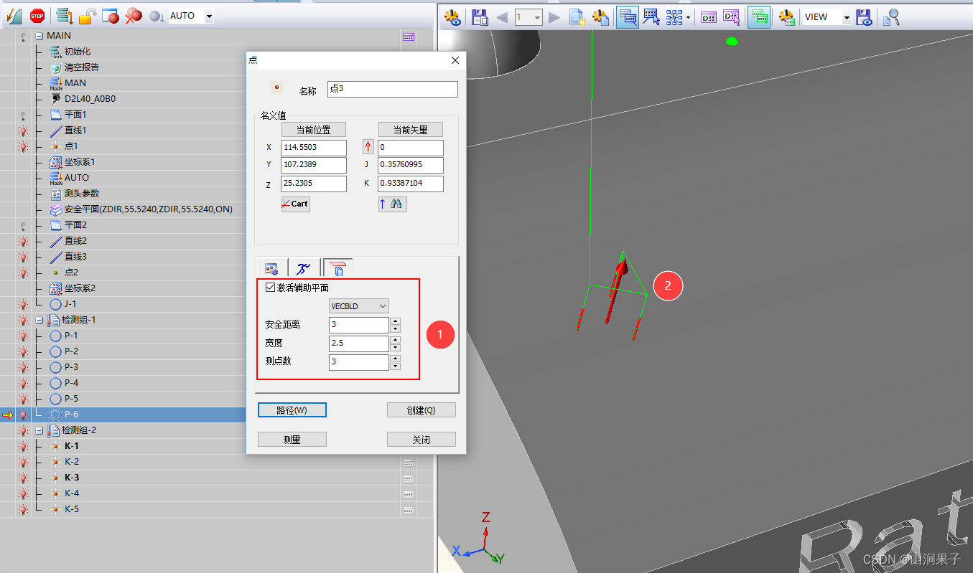Viewport: 973px width, 573px height.
Task: Uncheck the 激活辅助平面 checkbox
Action: point(270,288)
